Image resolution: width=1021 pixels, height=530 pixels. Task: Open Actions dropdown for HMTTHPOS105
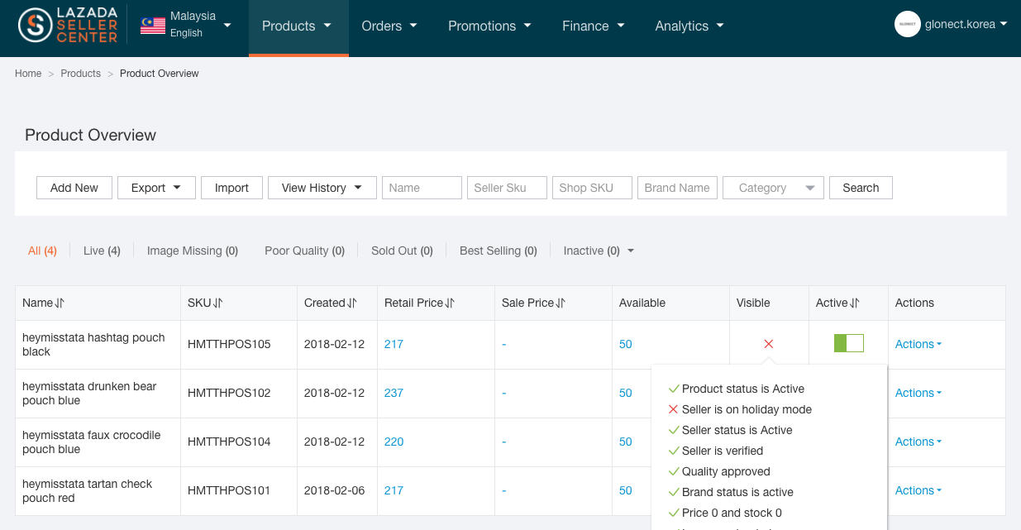click(x=918, y=344)
